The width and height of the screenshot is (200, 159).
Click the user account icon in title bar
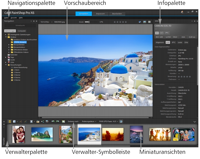pyautogui.click(x=182, y=12)
